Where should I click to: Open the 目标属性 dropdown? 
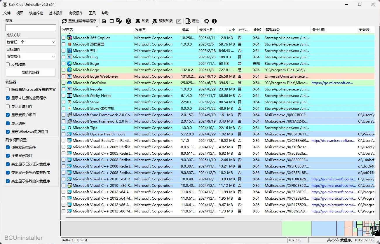tap(31, 57)
